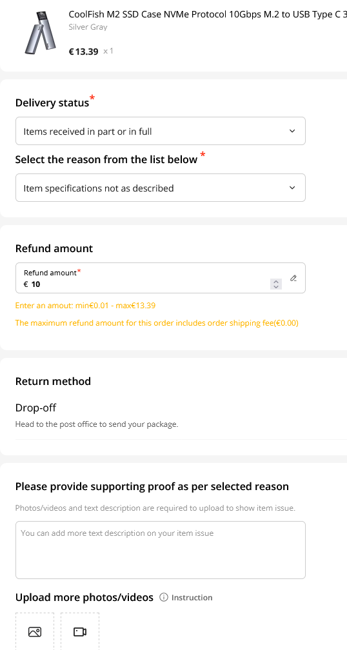
Task: Open the refund reason dropdown list
Action: (161, 188)
